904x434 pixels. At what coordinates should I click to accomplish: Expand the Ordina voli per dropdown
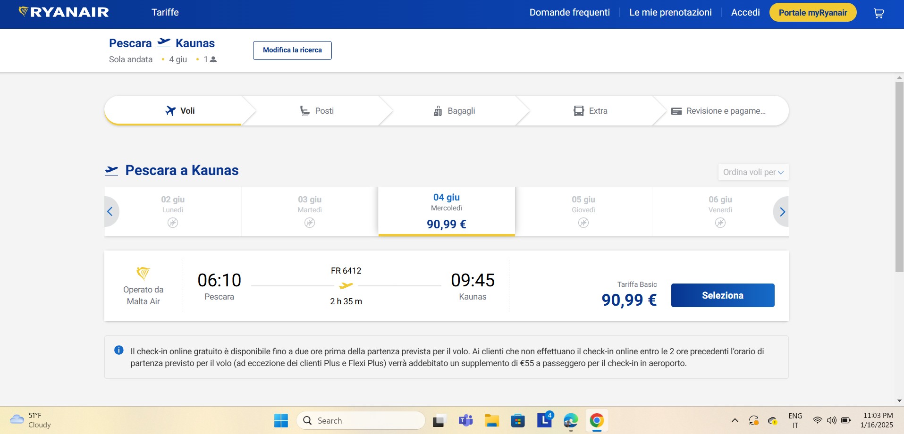click(753, 172)
